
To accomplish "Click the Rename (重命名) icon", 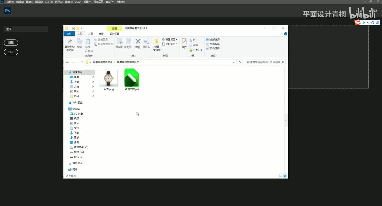I will 146,41.
